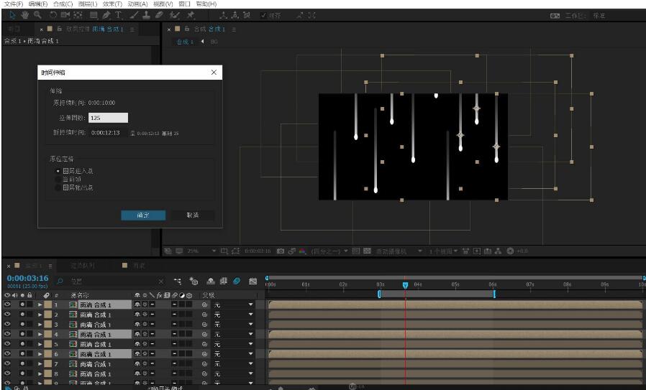Toggle motion blur switch in timeline header
Screen dimensions: 646x390
point(237,282)
